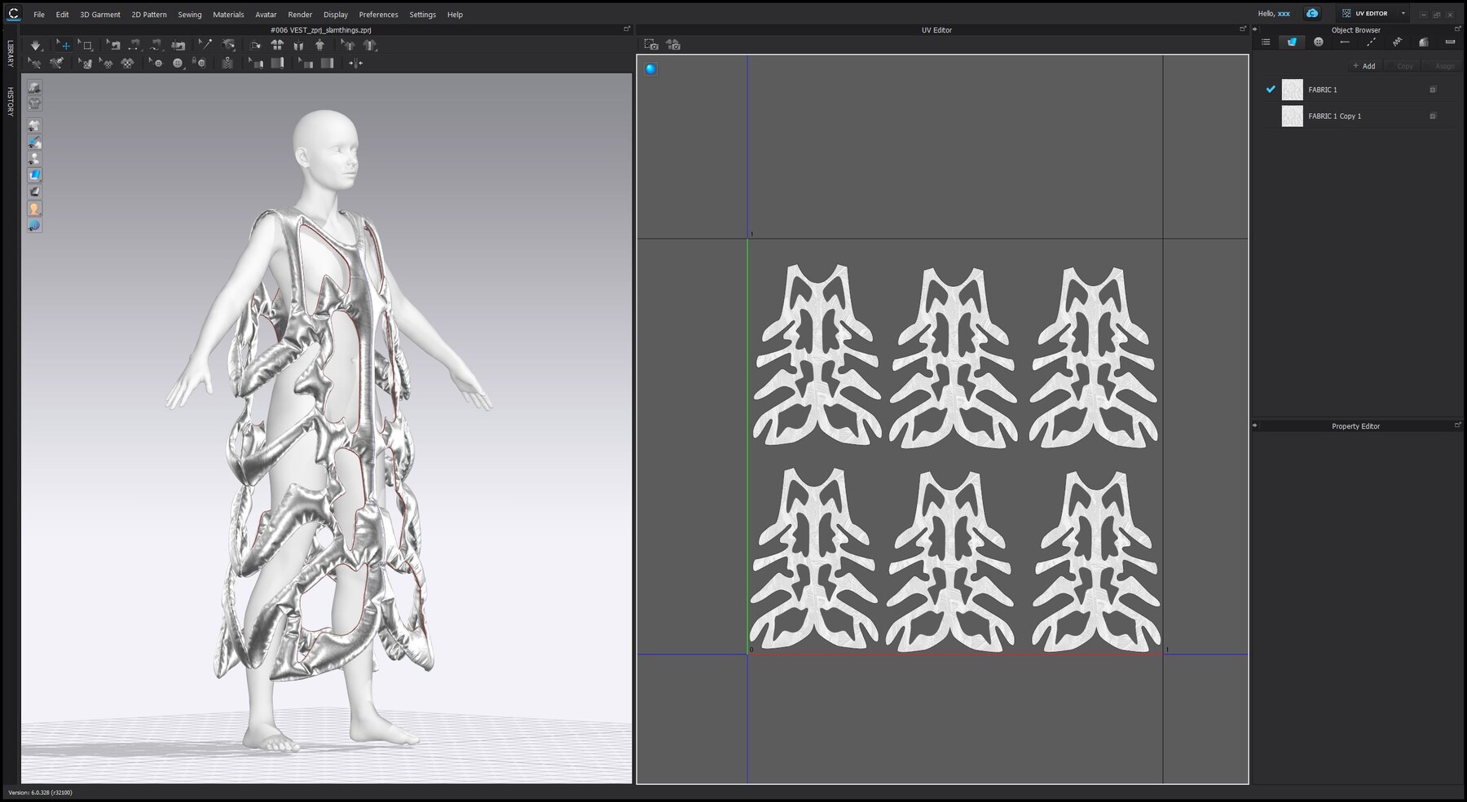Toggle FABRIC 1 selection checkmark
The height and width of the screenshot is (802, 1467).
pyautogui.click(x=1271, y=90)
